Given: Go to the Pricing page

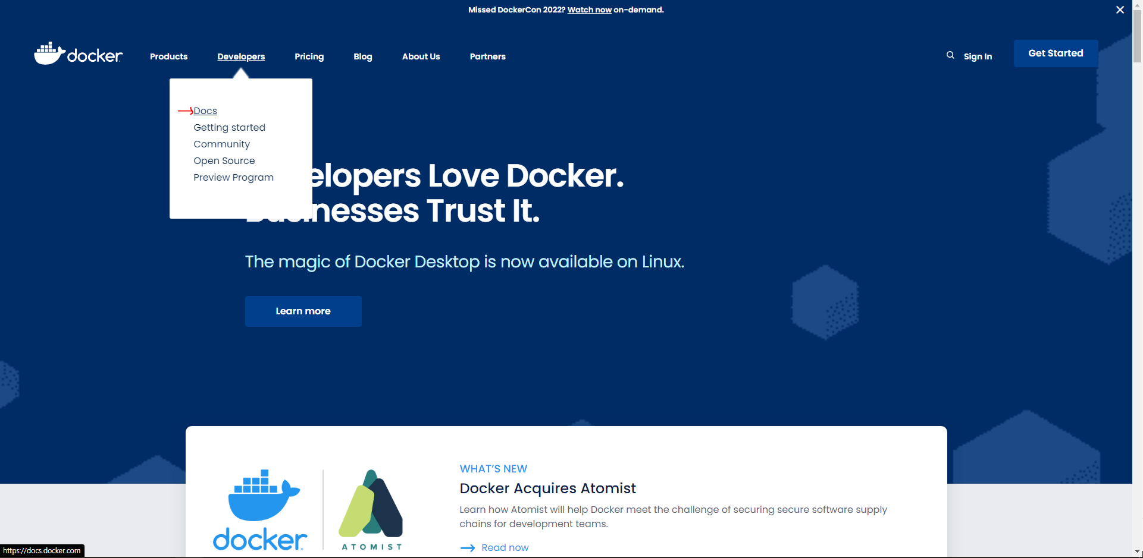Looking at the screenshot, I should click(x=309, y=56).
